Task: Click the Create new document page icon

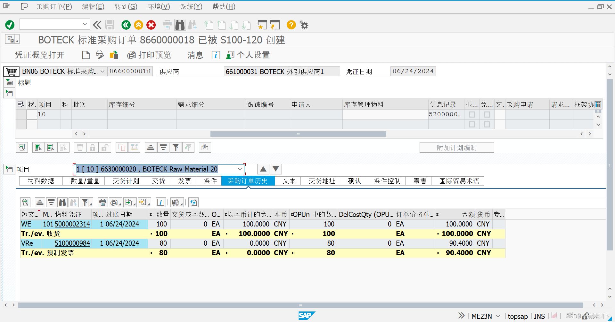Action: (x=86, y=55)
